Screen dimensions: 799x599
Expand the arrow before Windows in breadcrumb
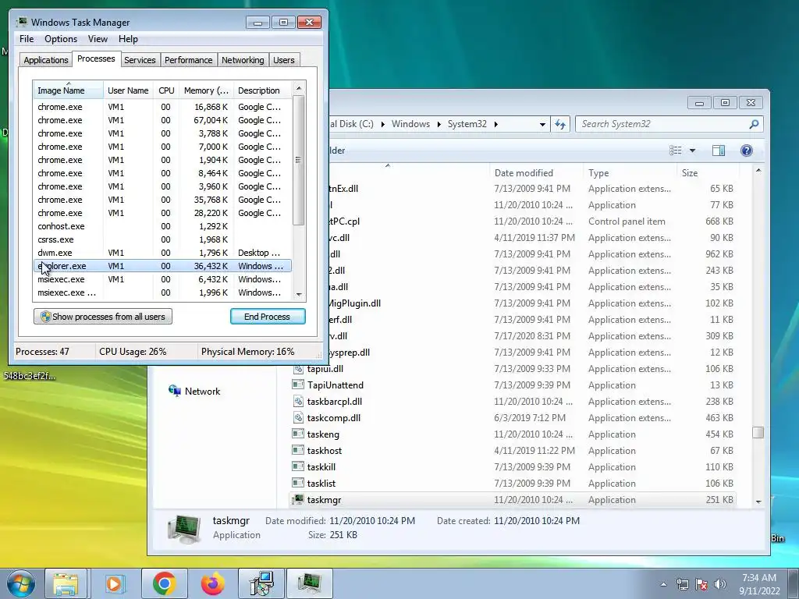click(382, 124)
